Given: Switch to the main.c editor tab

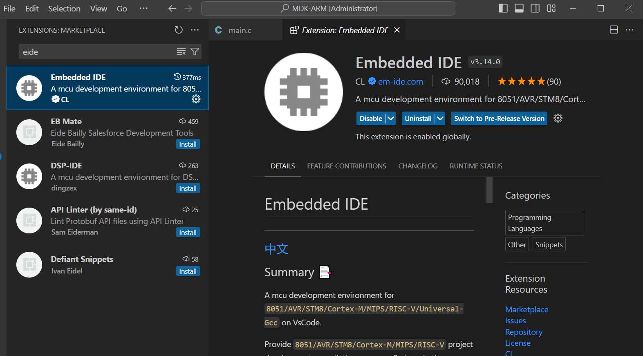Looking at the screenshot, I should click(245, 30).
